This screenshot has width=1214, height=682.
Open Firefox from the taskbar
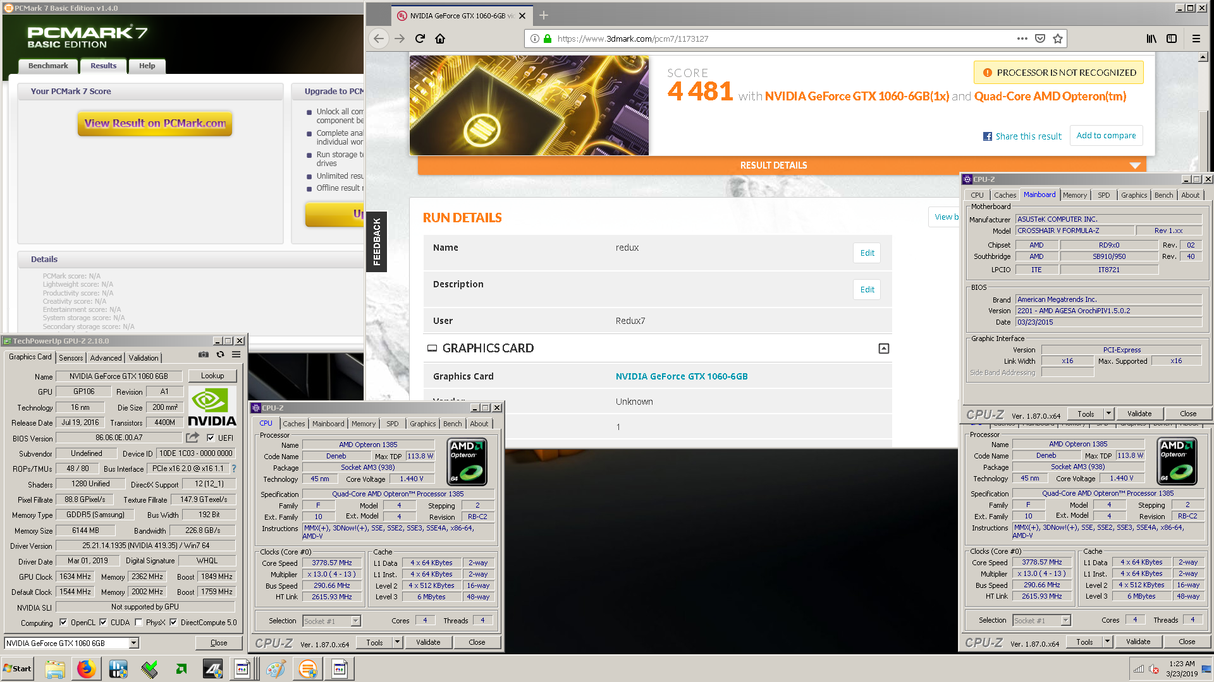click(87, 669)
